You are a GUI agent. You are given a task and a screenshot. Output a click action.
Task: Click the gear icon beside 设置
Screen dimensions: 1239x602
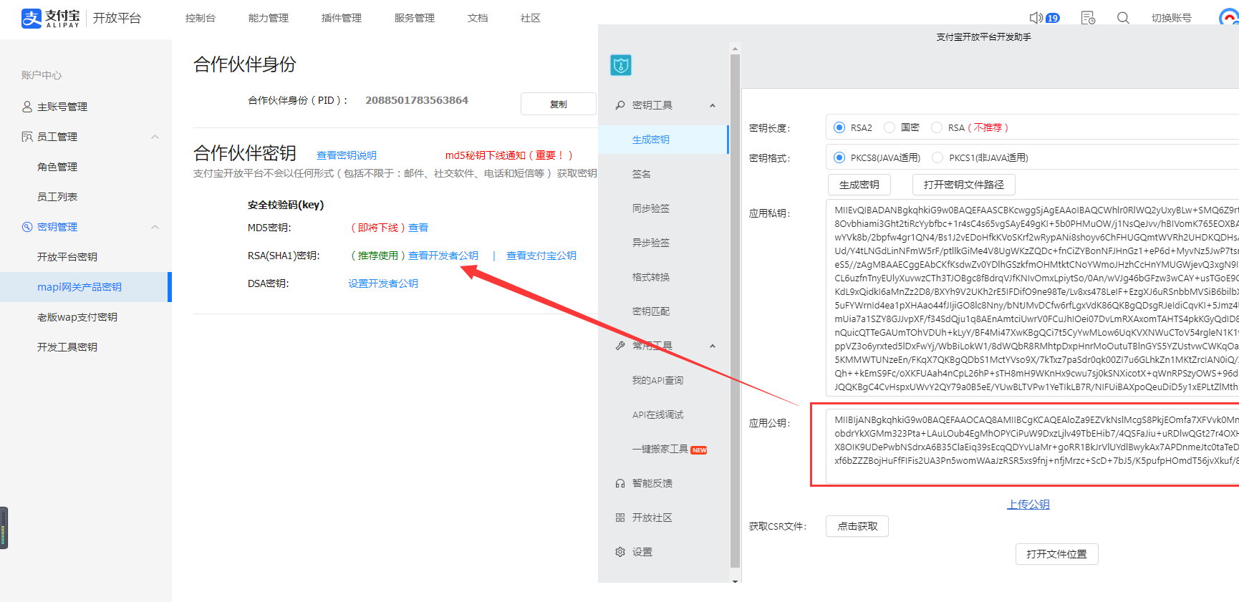coord(620,552)
